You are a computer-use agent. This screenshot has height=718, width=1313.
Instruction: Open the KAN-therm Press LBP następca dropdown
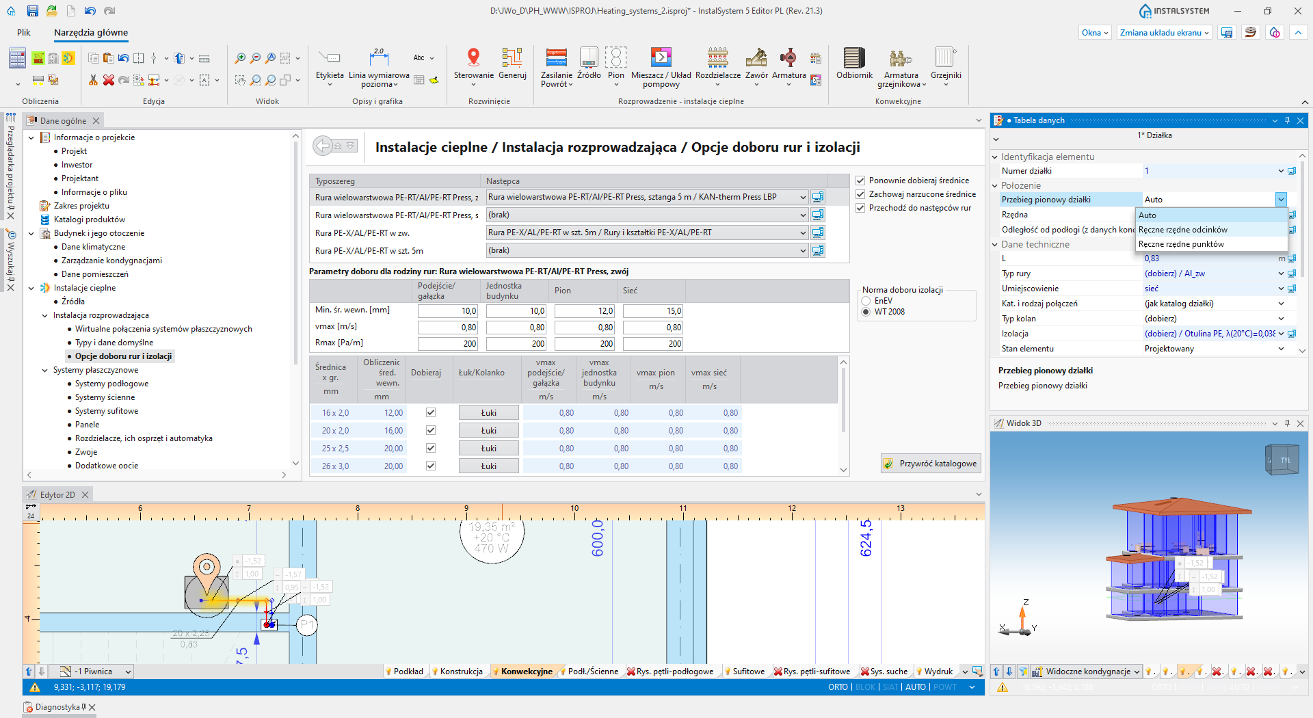pos(803,197)
